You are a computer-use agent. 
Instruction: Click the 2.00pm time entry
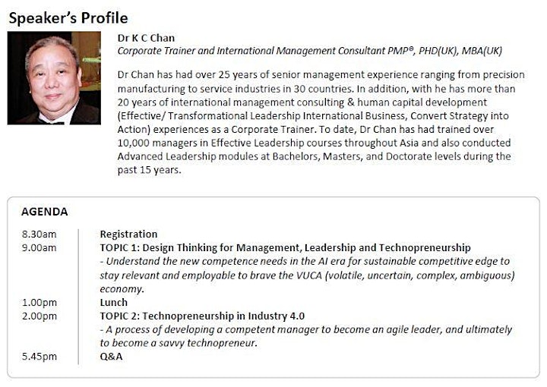pyautogui.click(x=40, y=316)
